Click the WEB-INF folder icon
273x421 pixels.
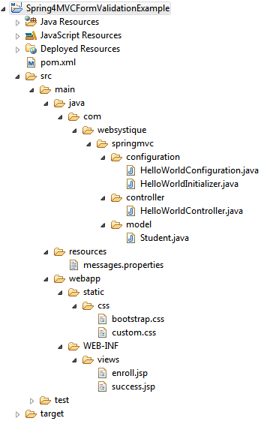tap(73, 346)
